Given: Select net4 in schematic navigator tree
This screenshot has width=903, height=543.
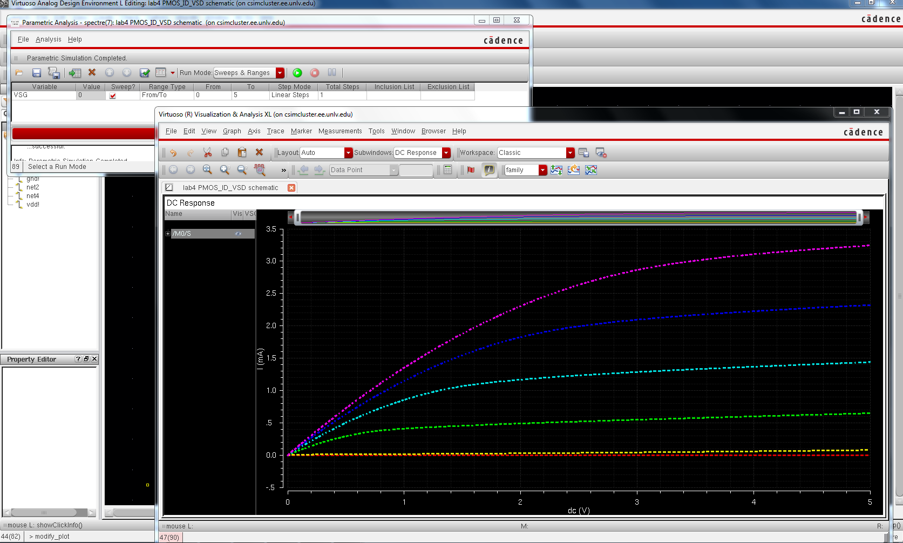Looking at the screenshot, I should pyautogui.click(x=32, y=196).
